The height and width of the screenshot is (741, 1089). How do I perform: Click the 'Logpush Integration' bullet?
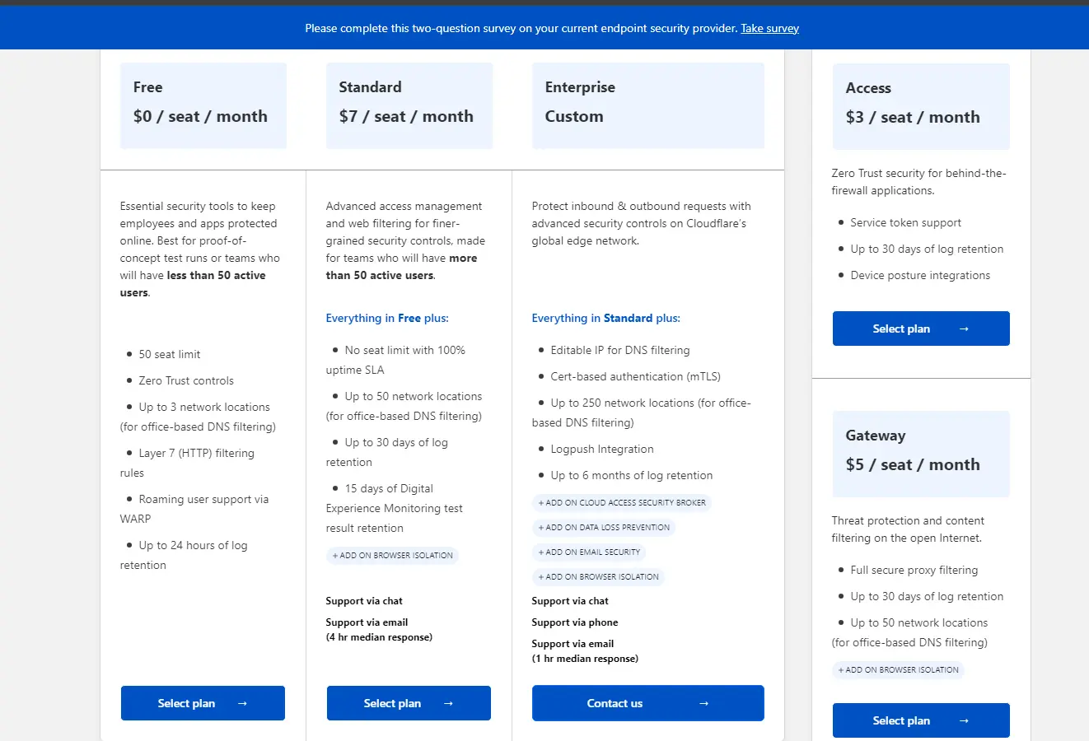coord(602,449)
